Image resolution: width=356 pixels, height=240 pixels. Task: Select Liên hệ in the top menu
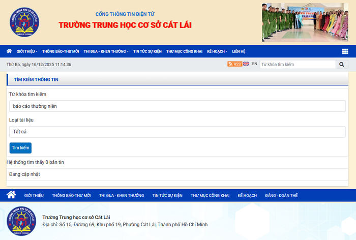(239, 51)
